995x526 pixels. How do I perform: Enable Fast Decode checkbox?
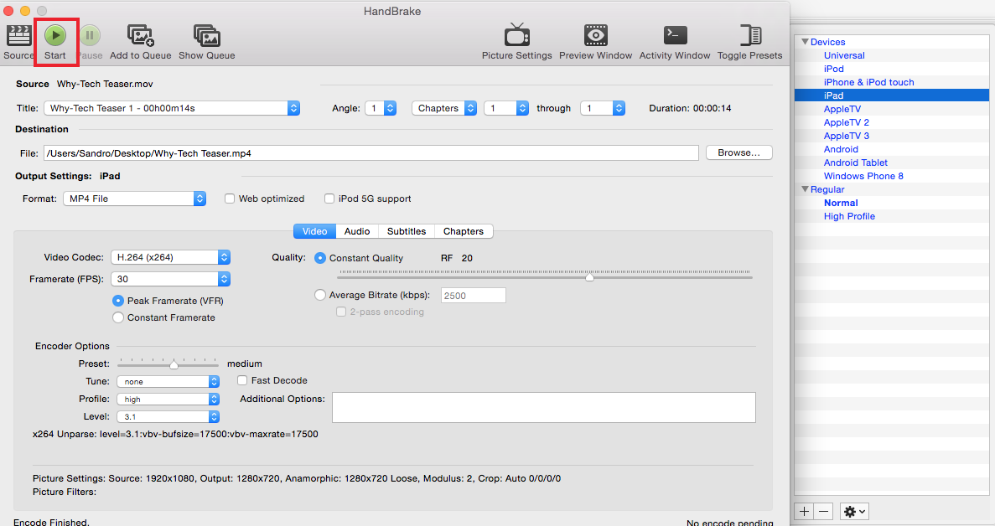241,380
